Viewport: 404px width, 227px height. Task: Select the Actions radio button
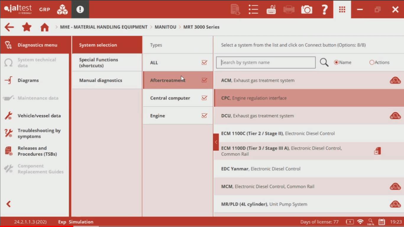tap(372, 62)
